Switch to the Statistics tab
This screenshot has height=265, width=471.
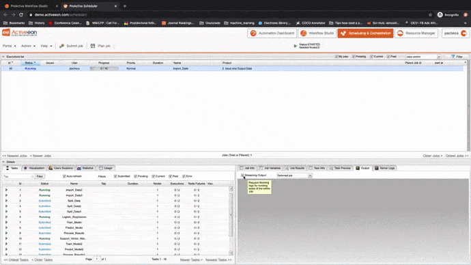[x=85, y=168]
